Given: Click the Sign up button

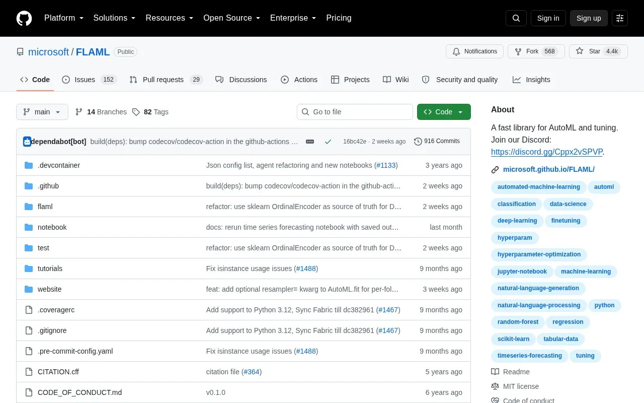Looking at the screenshot, I should tap(589, 18).
